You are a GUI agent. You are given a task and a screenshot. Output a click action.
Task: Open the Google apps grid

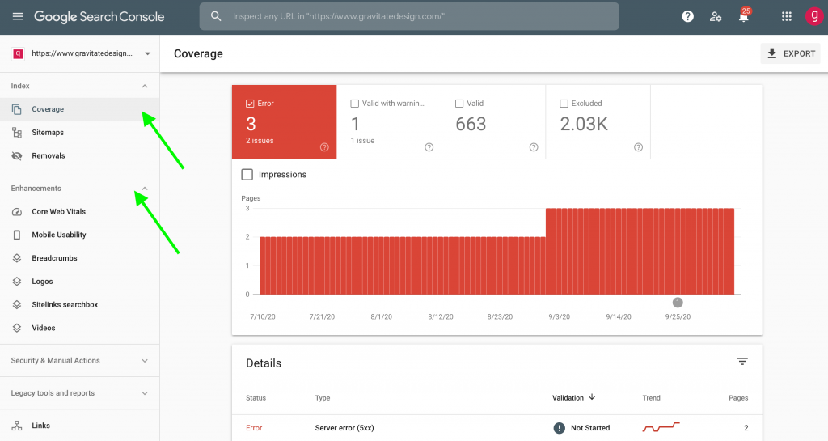click(x=786, y=16)
